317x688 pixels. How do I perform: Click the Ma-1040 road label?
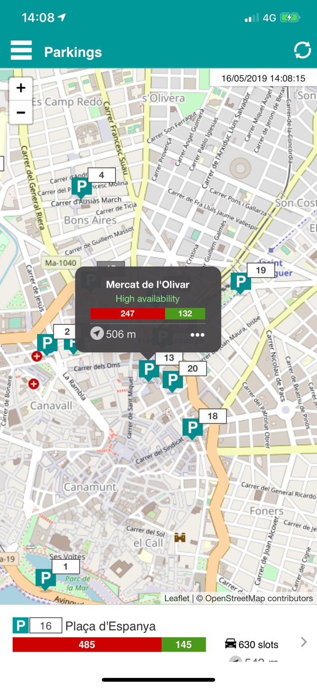pos(61,263)
